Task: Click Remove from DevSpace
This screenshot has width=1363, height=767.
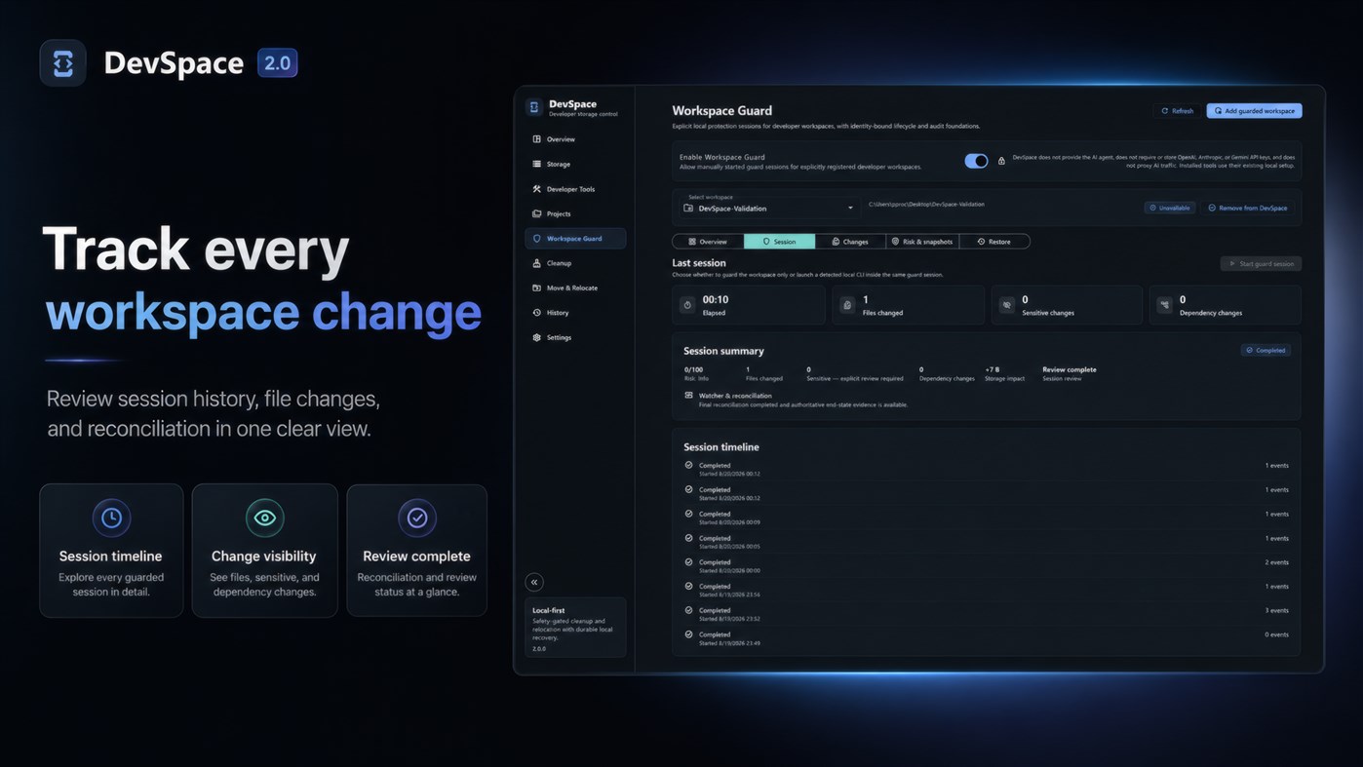Action: tap(1249, 208)
